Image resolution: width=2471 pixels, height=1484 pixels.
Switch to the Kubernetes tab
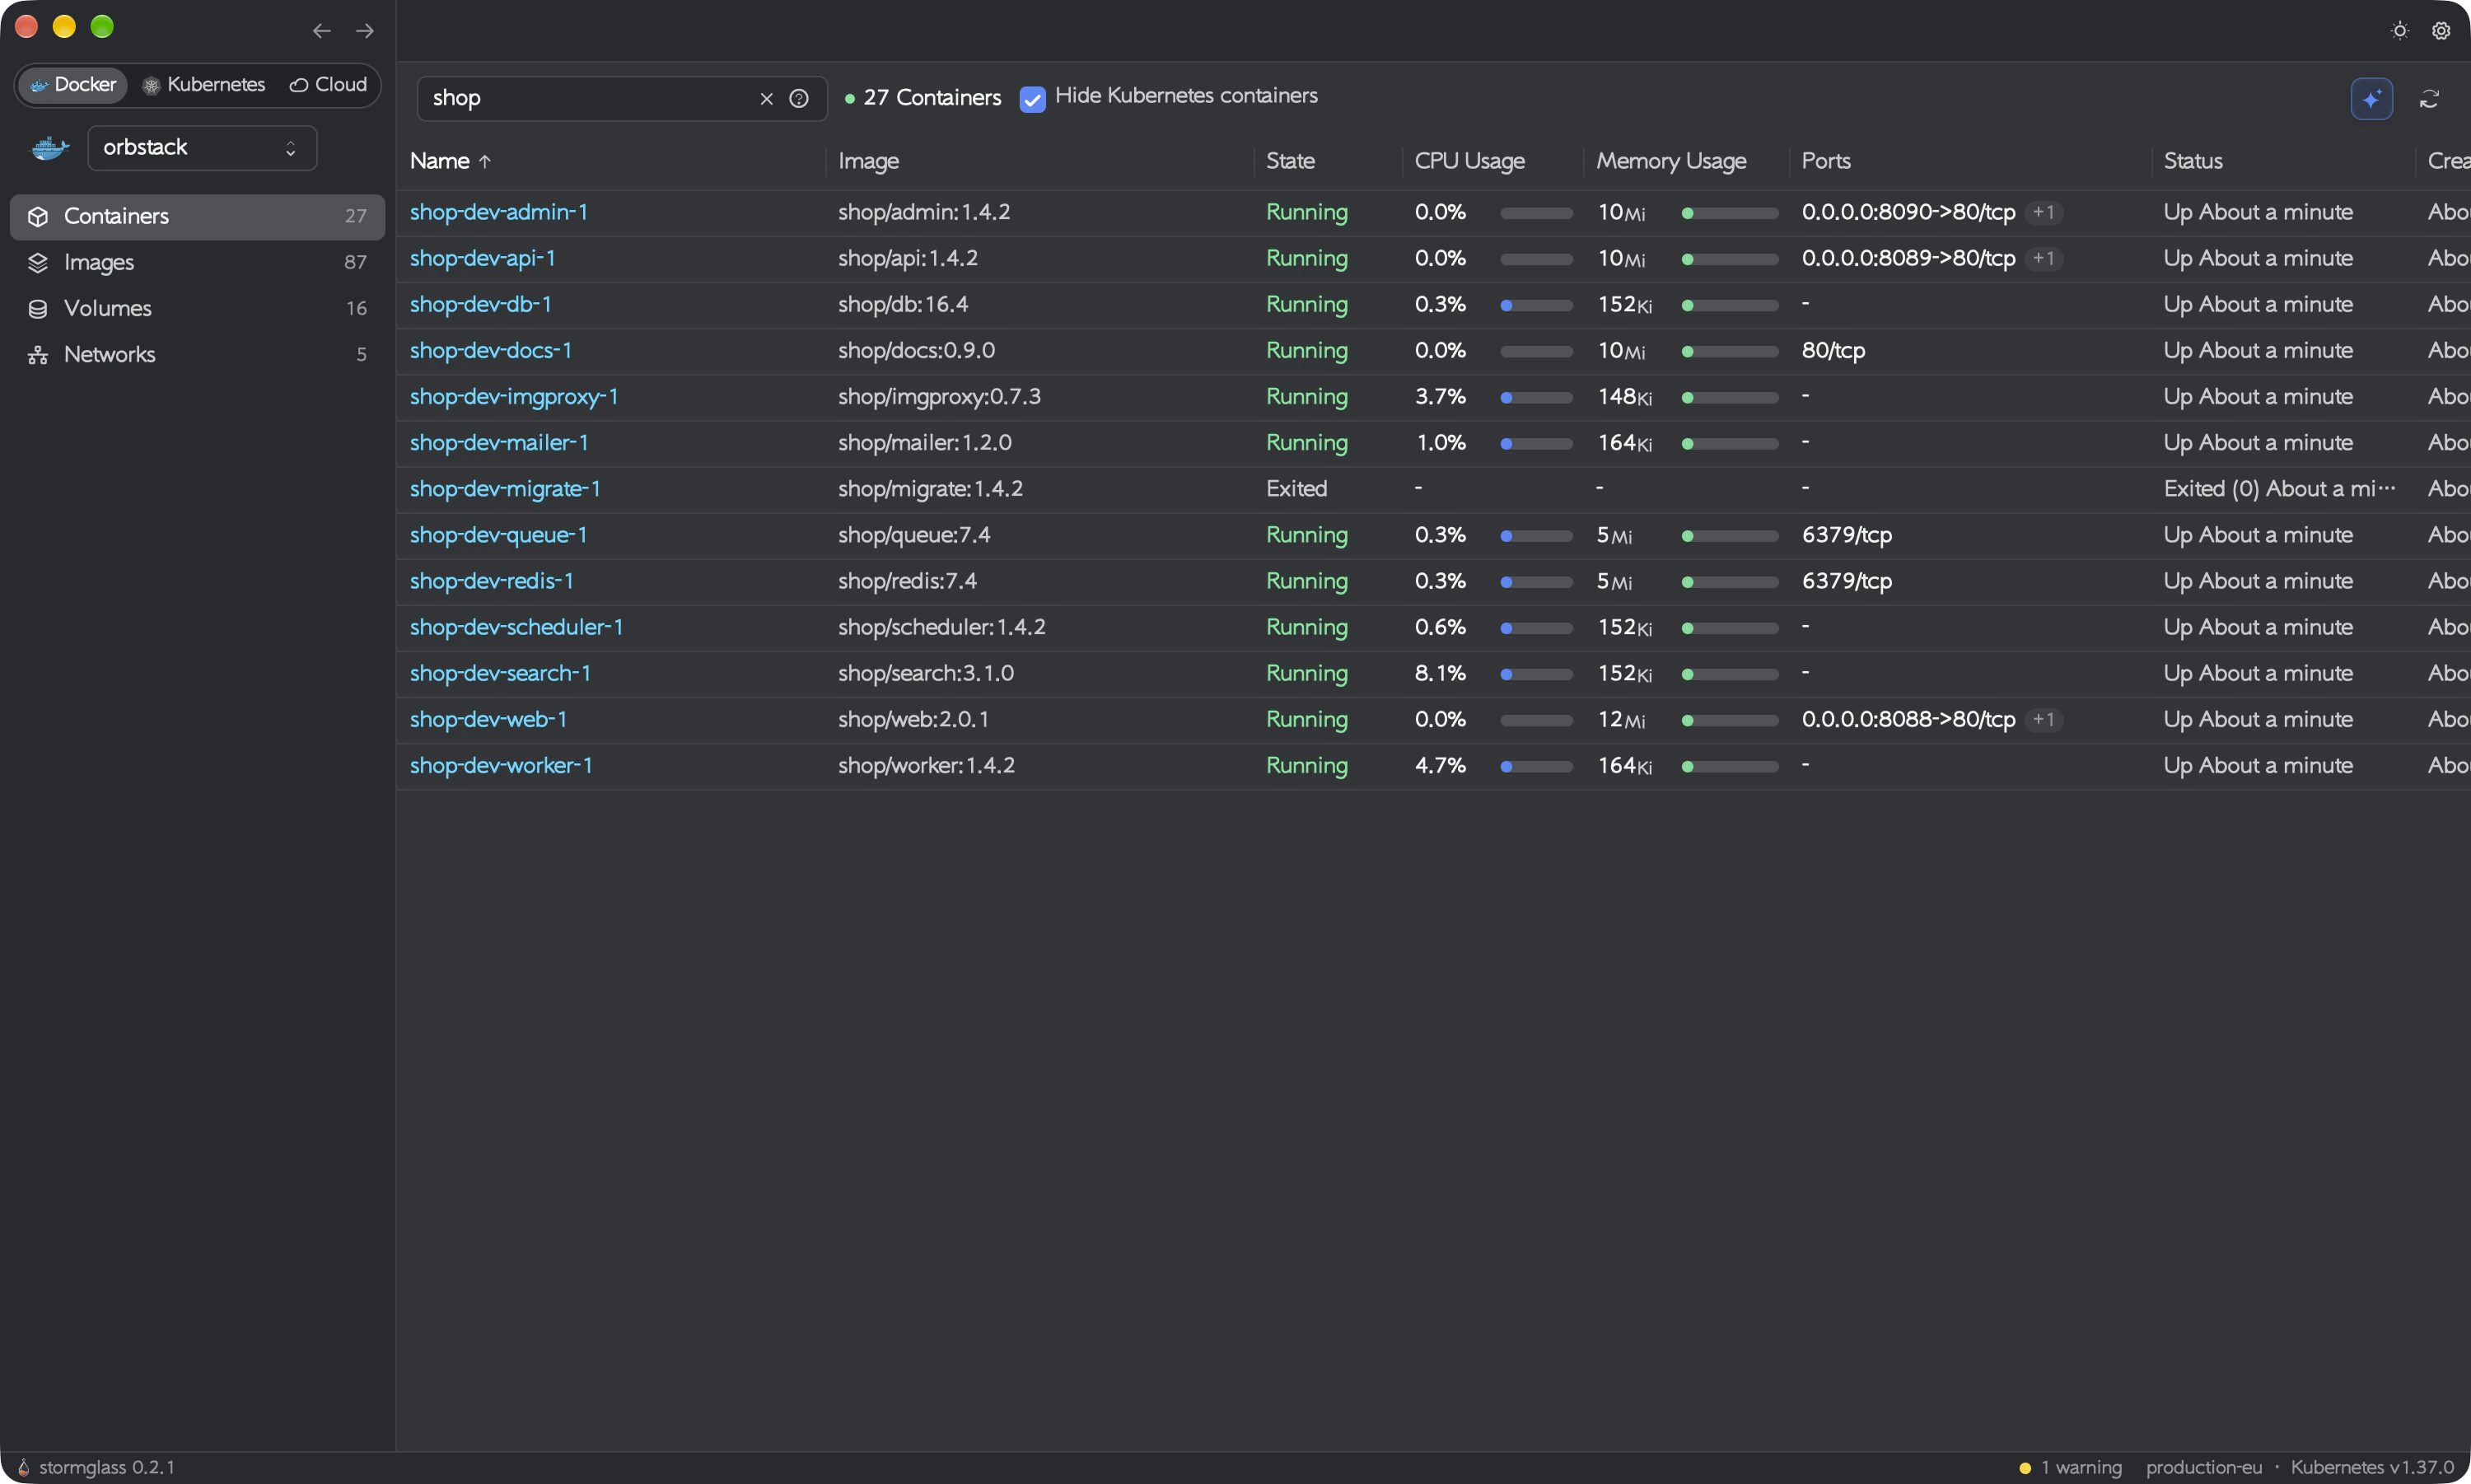204,85
